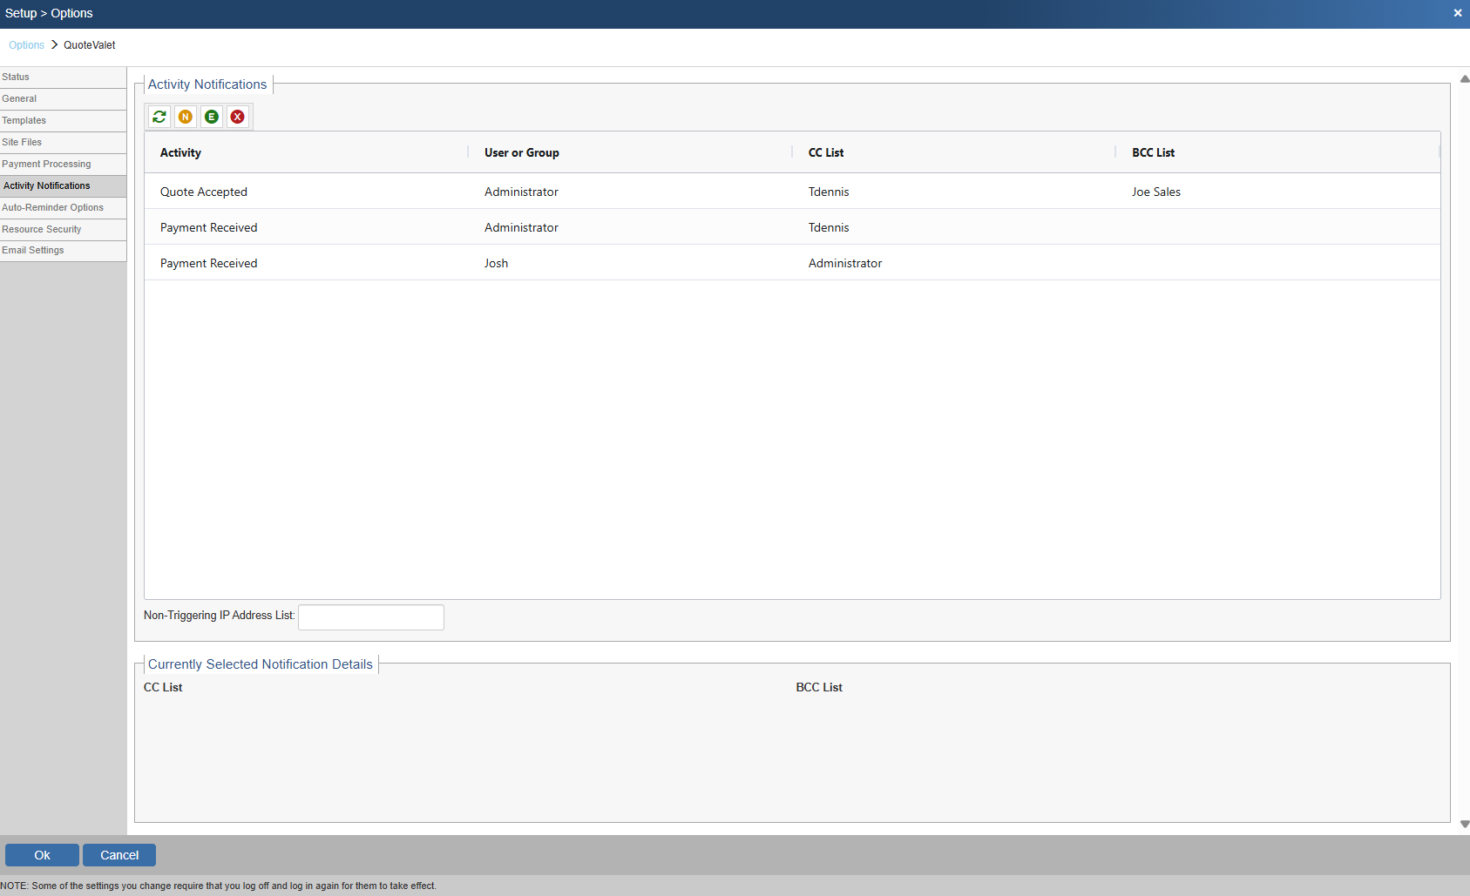Click Tdennis in Quote Accepted row
Screen dimensions: 1470x896
tap(829, 192)
